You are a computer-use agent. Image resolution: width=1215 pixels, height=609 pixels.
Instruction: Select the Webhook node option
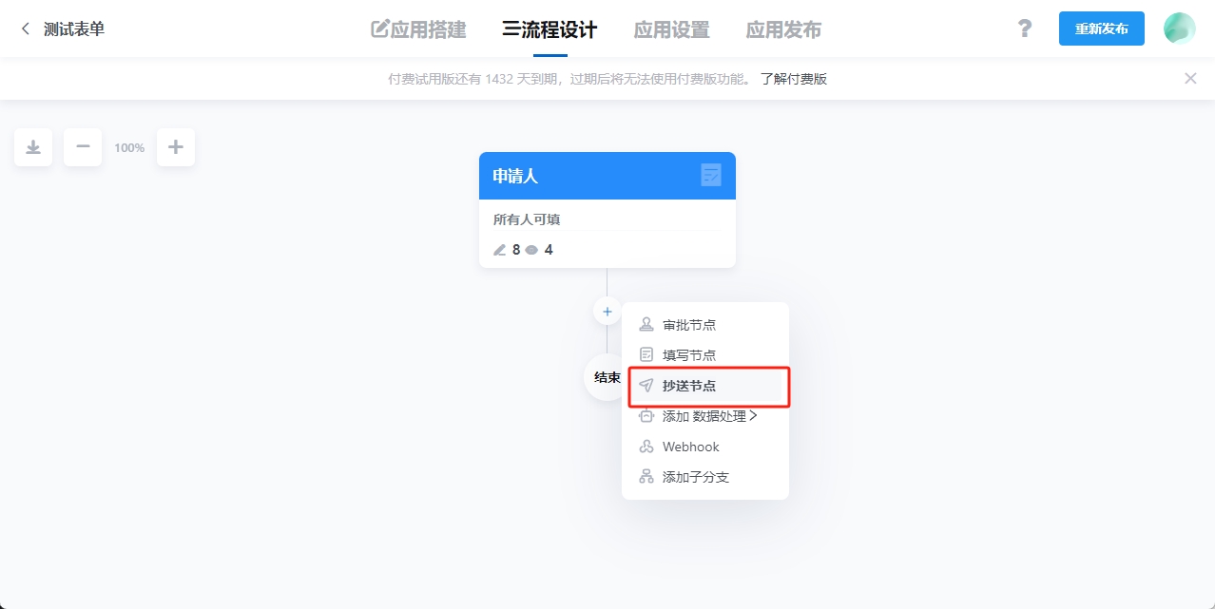[x=690, y=446]
